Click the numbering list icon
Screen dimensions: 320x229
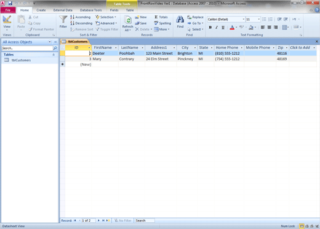click(270, 19)
